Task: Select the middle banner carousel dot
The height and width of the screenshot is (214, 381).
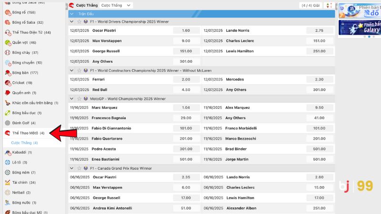Action: point(369,37)
